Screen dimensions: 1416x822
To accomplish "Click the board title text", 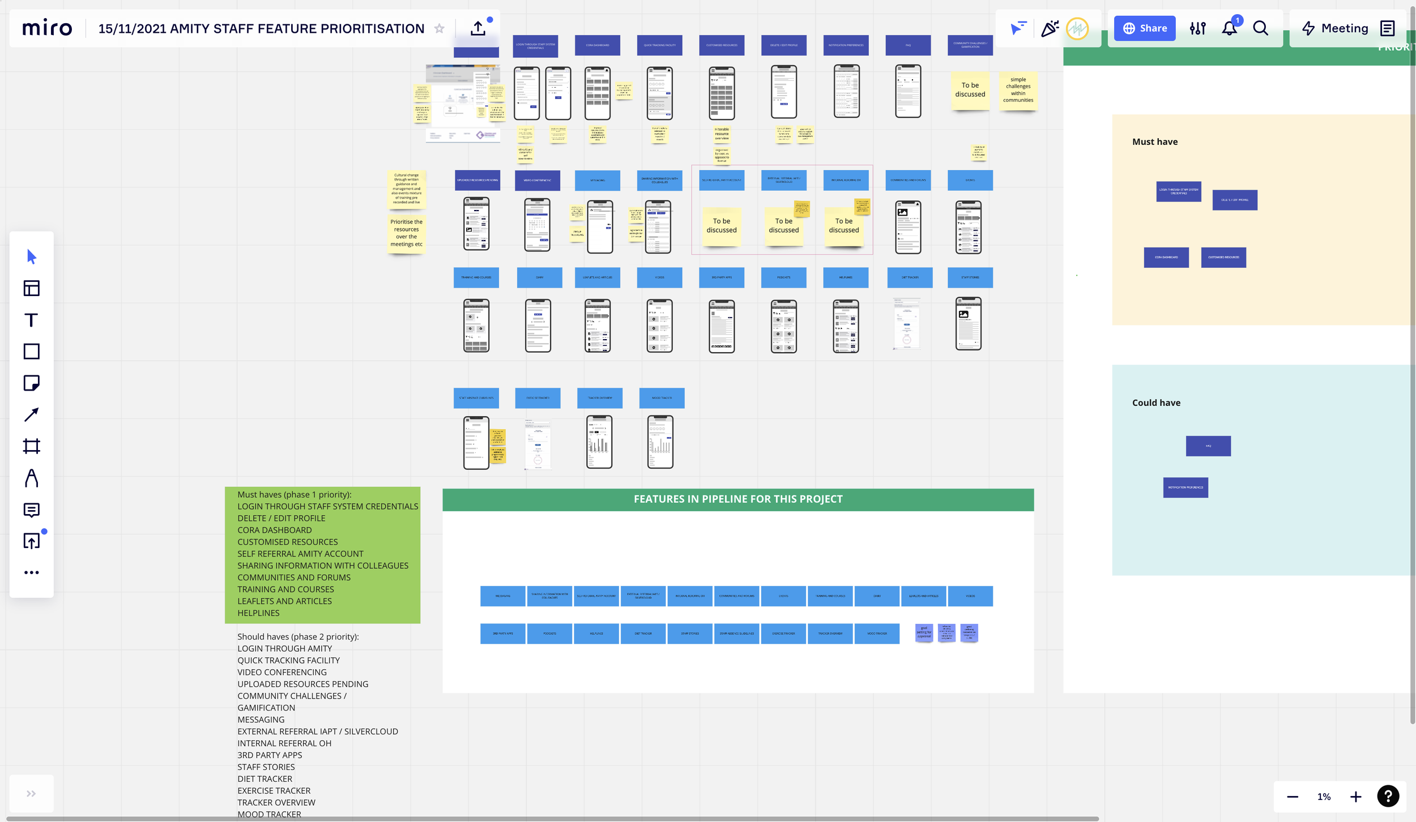I will (x=261, y=28).
